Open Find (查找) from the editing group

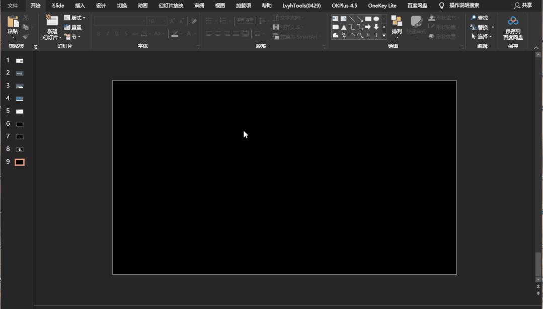[x=479, y=18]
